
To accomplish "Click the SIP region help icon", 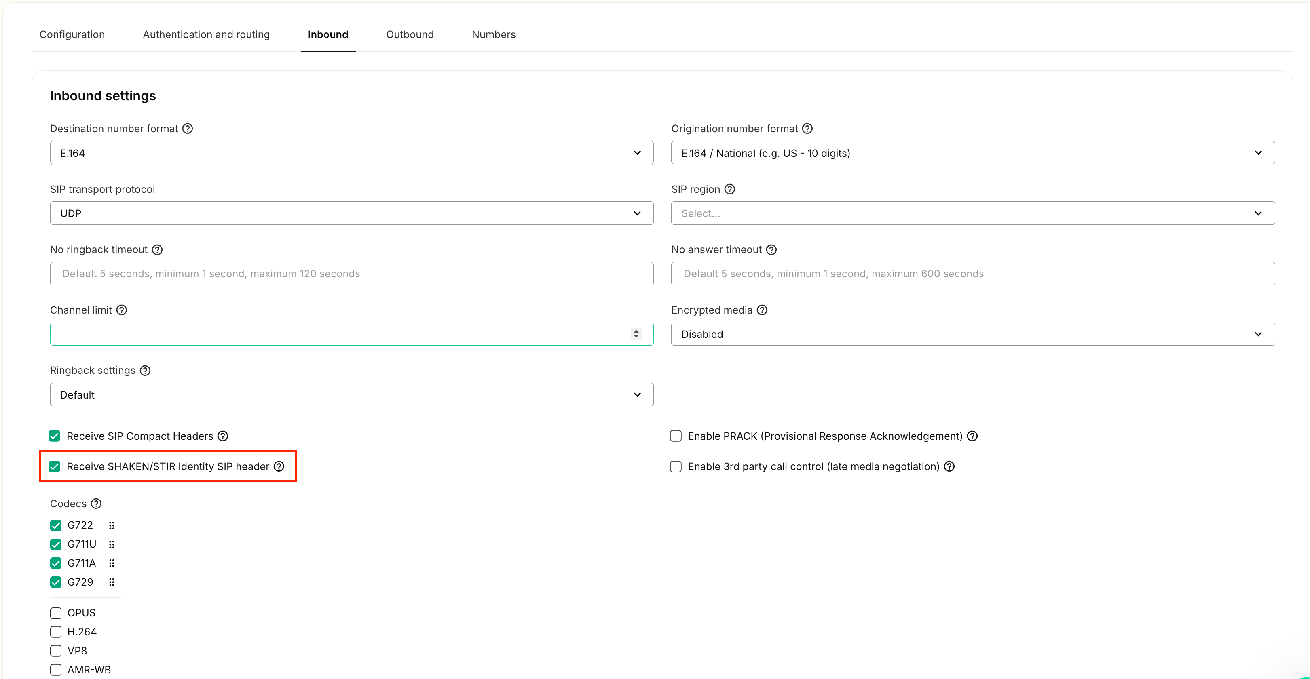I will 730,189.
